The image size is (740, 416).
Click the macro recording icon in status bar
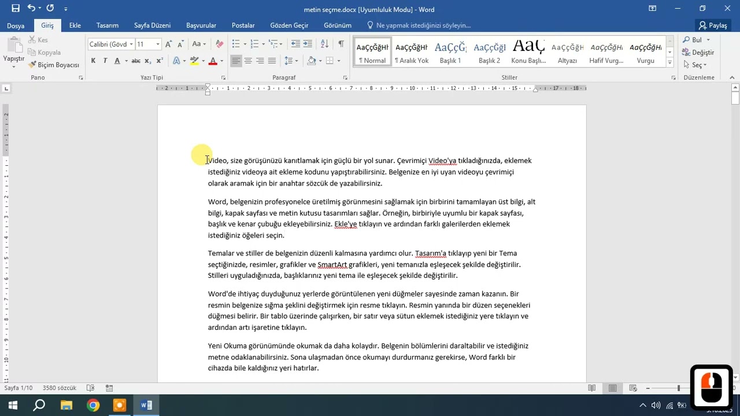click(109, 388)
